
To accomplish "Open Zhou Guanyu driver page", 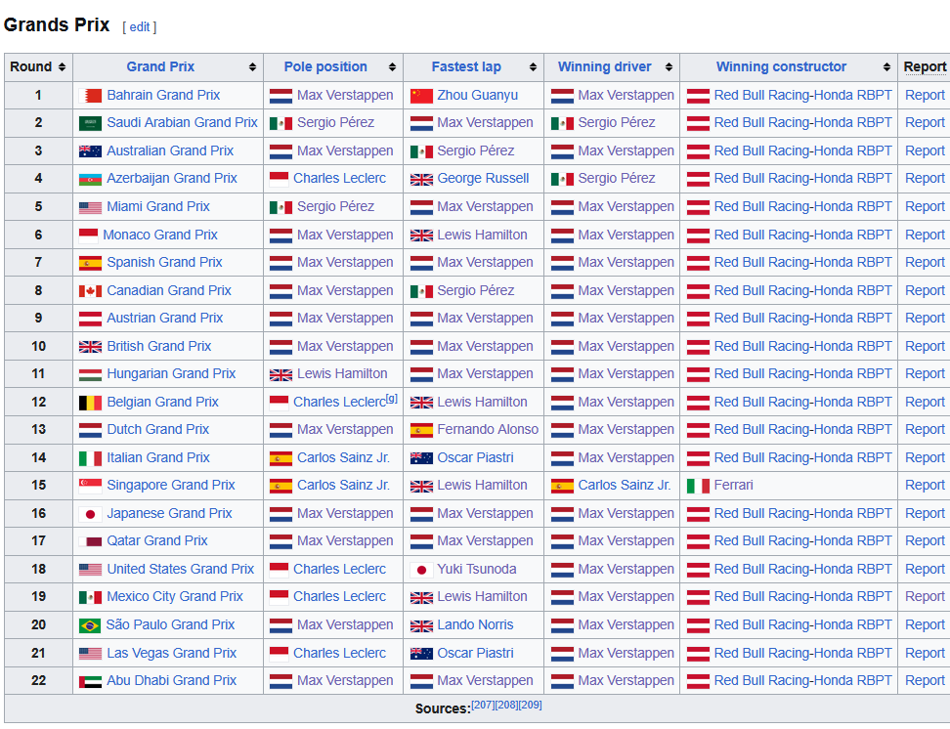I will point(477,95).
